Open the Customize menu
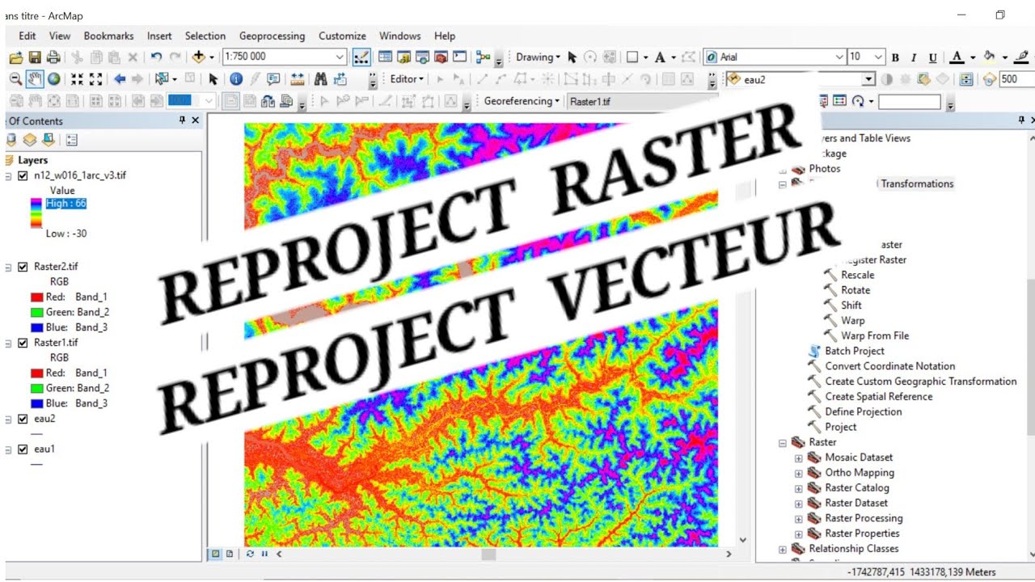The width and height of the screenshot is (1035, 582). pos(342,36)
